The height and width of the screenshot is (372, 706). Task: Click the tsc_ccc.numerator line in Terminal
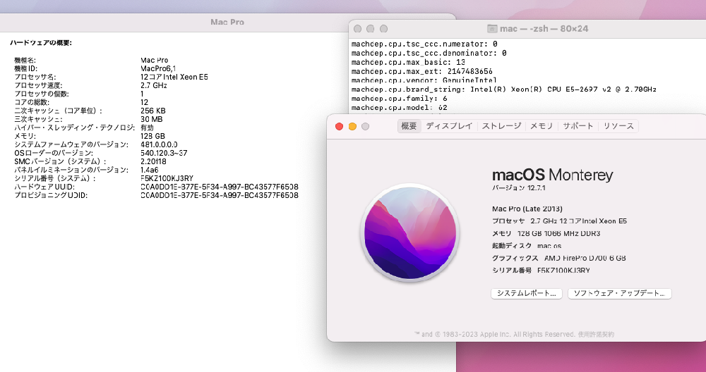click(424, 44)
